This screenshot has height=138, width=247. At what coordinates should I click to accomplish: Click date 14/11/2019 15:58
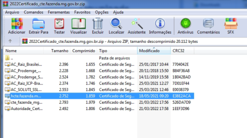pos(154,77)
